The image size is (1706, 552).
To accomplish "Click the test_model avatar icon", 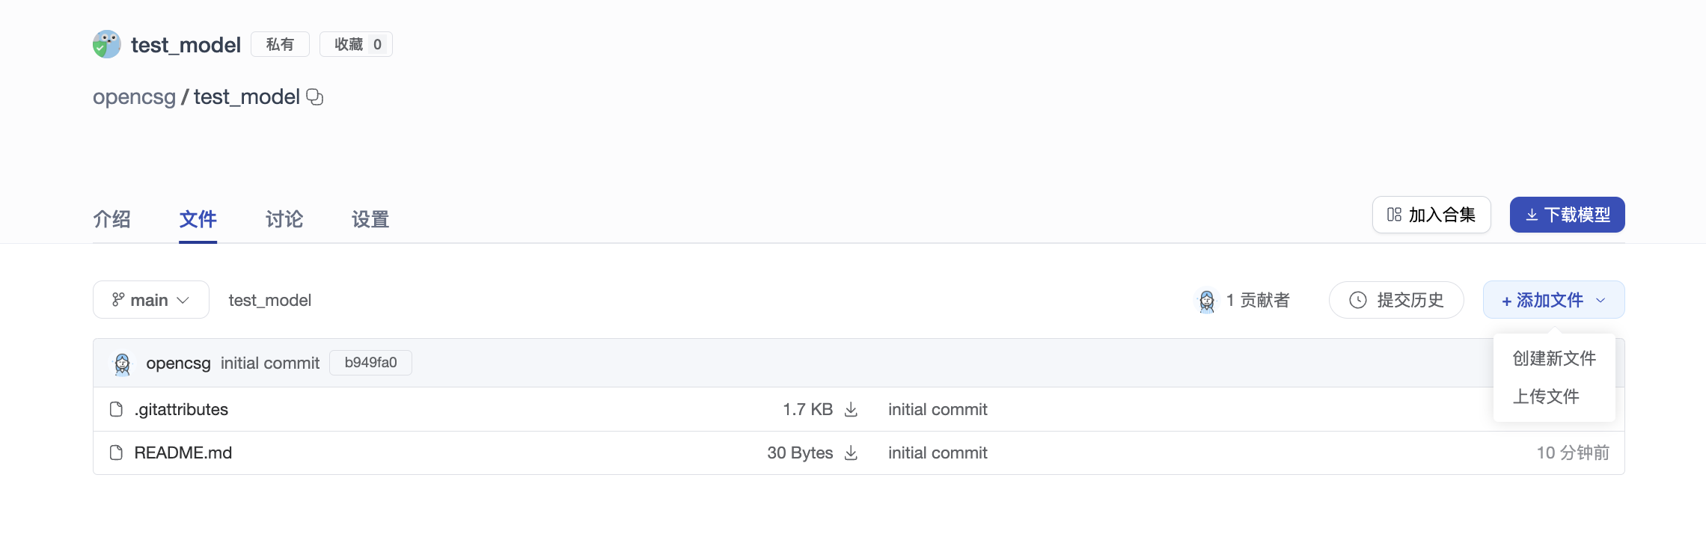I will click(x=107, y=45).
